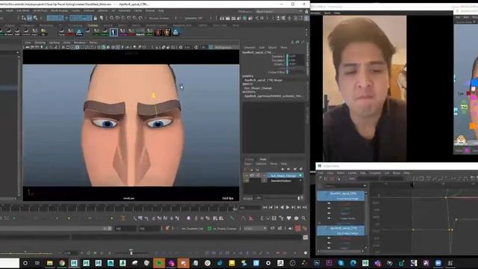Click the play forwards button
Viewport: 478px width, 269px height.
click(288, 208)
